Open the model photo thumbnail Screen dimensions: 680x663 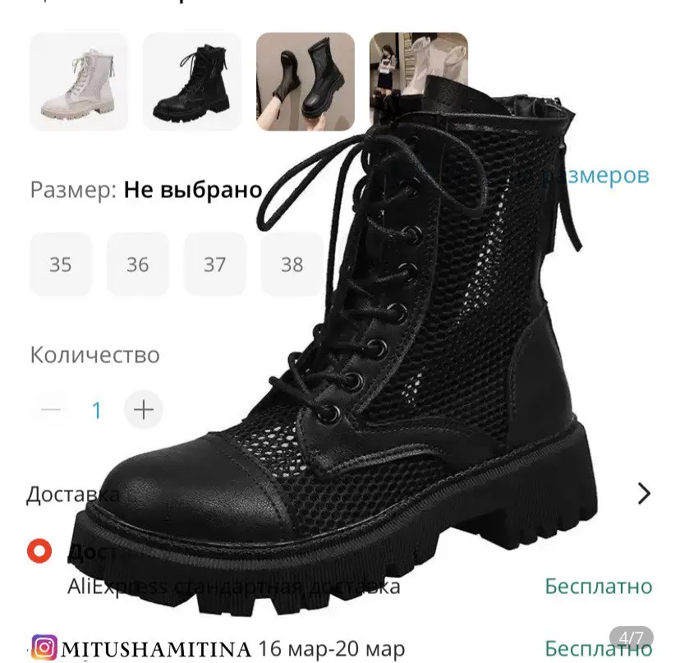[x=419, y=81]
